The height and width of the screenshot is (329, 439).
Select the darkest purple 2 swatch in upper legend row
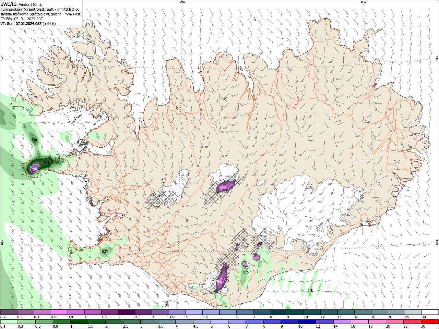(x=127, y=312)
